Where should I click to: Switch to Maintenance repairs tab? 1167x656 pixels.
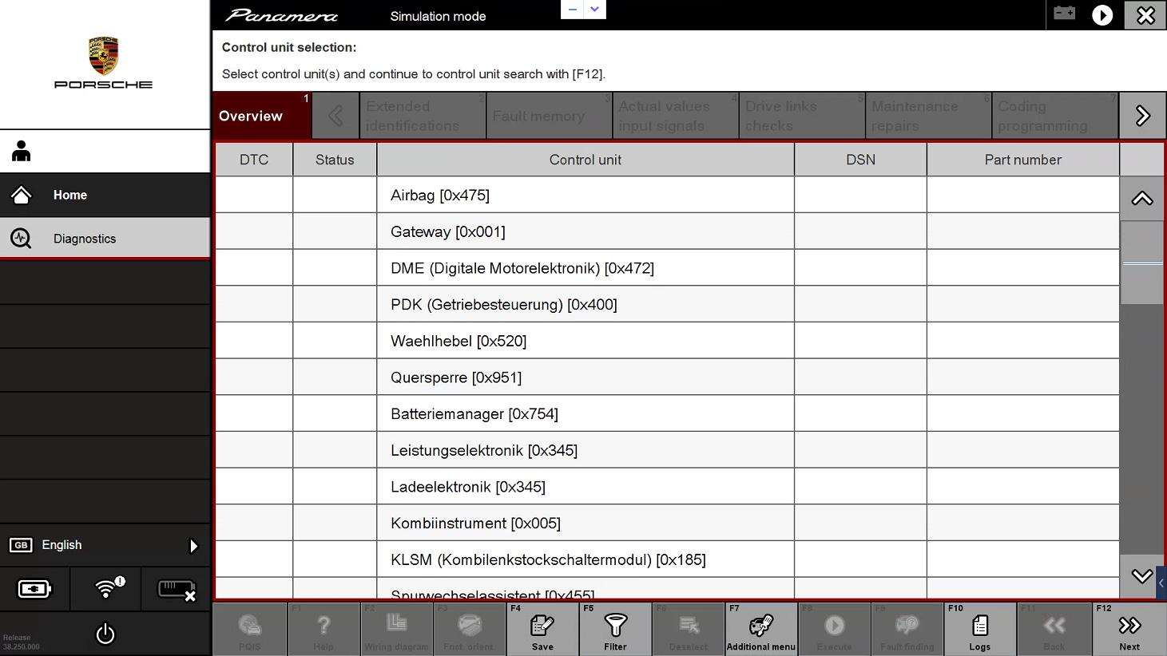[928, 116]
